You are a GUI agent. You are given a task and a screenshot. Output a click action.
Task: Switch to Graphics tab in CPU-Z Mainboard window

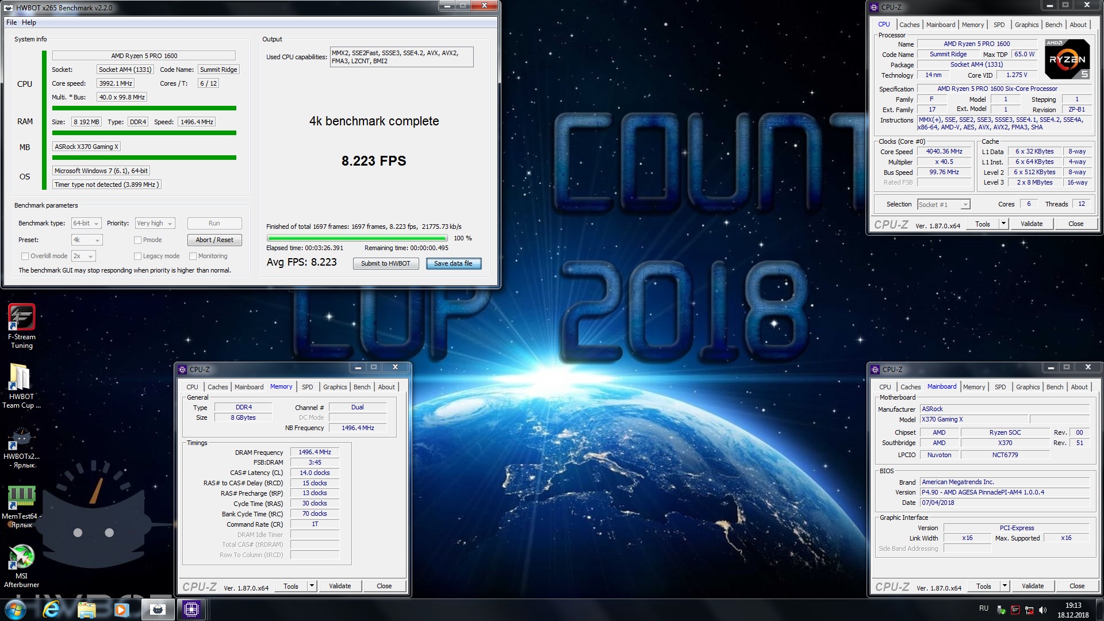(x=1028, y=387)
